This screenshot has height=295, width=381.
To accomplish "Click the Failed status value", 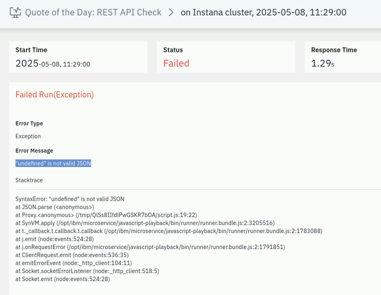I will [x=176, y=63].
